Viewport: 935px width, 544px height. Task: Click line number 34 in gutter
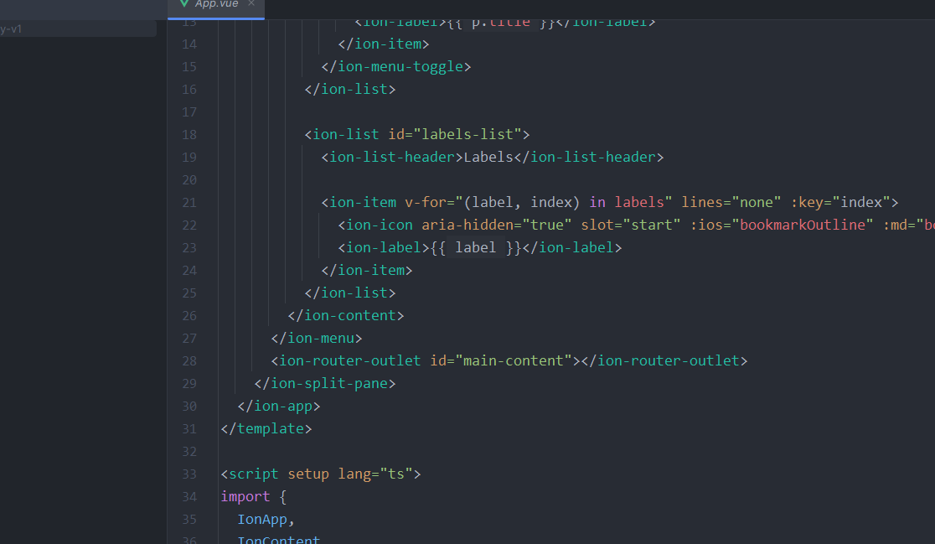[189, 497]
